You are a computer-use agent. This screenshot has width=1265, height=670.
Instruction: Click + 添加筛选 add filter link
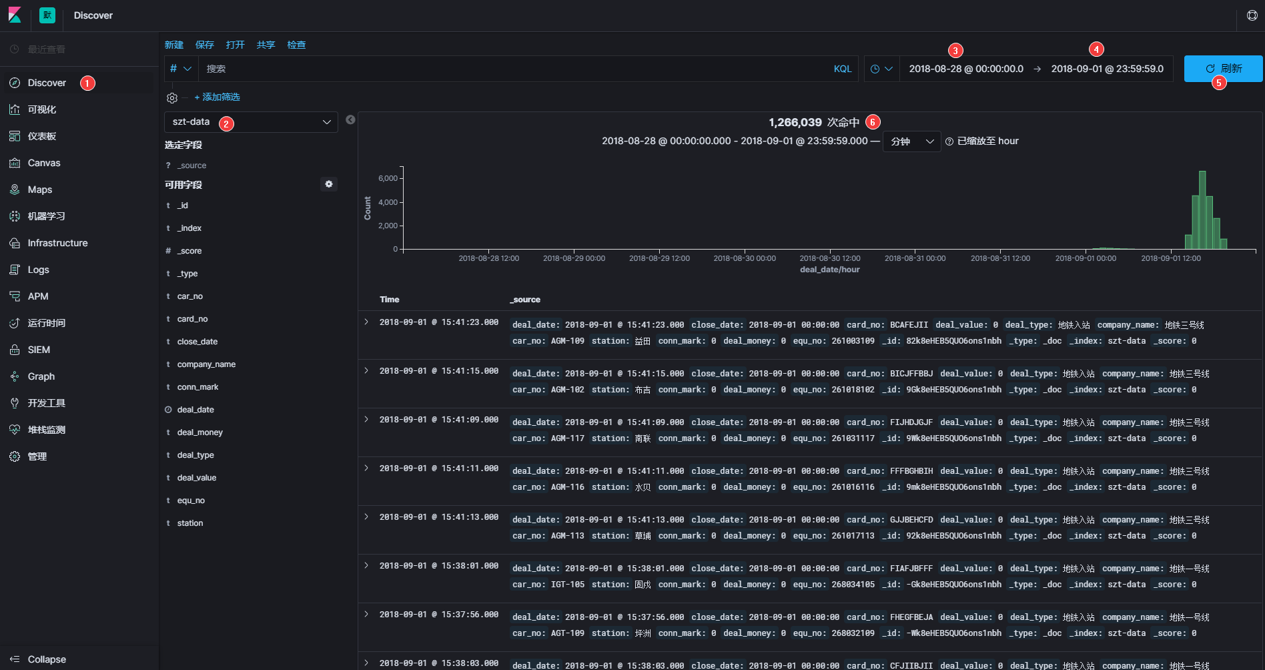tap(217, 97)
